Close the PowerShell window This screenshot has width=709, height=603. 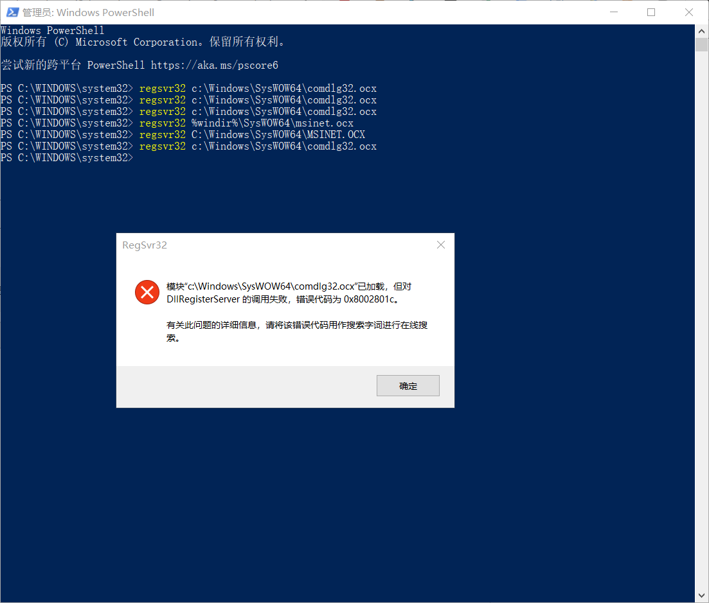[688, 12]
